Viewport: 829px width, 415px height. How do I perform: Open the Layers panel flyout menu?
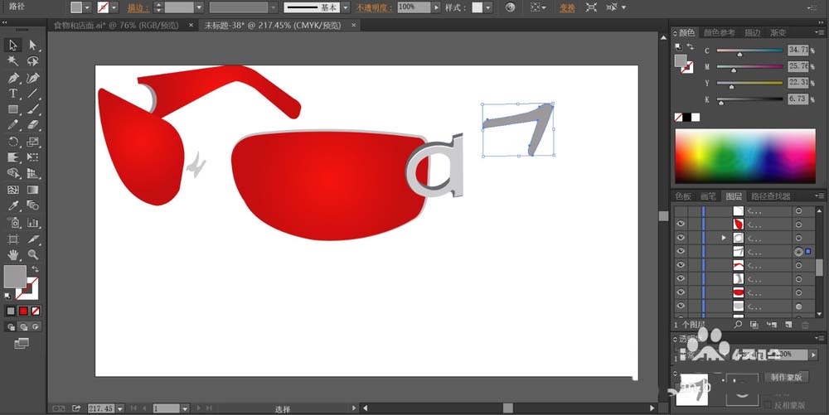(819, 195)
